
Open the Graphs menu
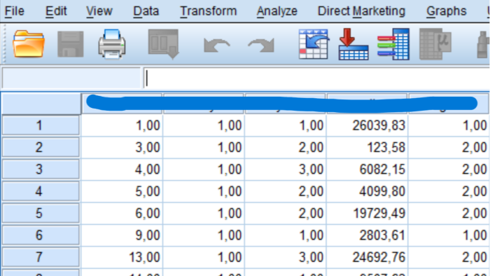[447, 11]
